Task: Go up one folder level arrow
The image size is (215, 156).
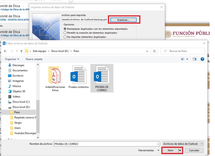Action: point(21,51)
